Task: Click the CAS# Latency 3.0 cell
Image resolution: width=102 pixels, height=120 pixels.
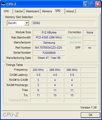Action: 38,75
